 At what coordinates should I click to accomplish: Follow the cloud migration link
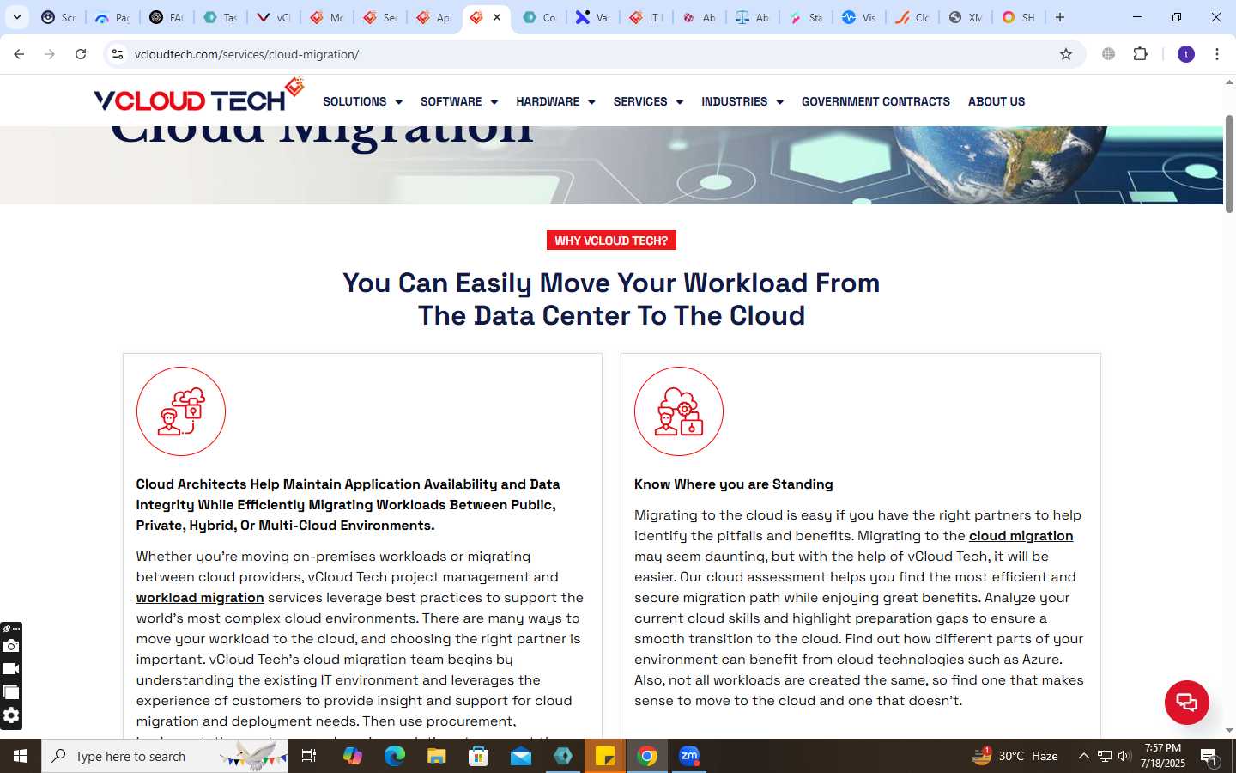1021,536
